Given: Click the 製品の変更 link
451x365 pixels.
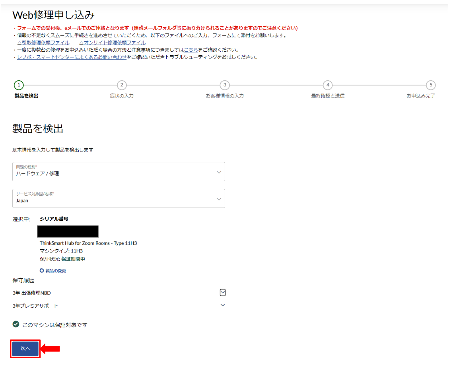Looking at the screenshot, I should (56, 271).
